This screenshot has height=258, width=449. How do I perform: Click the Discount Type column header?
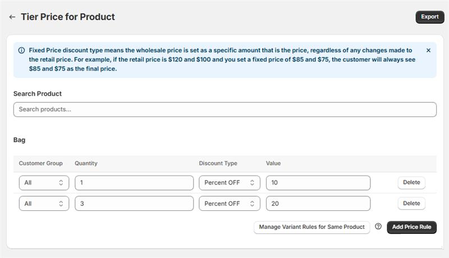click(218, 164)
